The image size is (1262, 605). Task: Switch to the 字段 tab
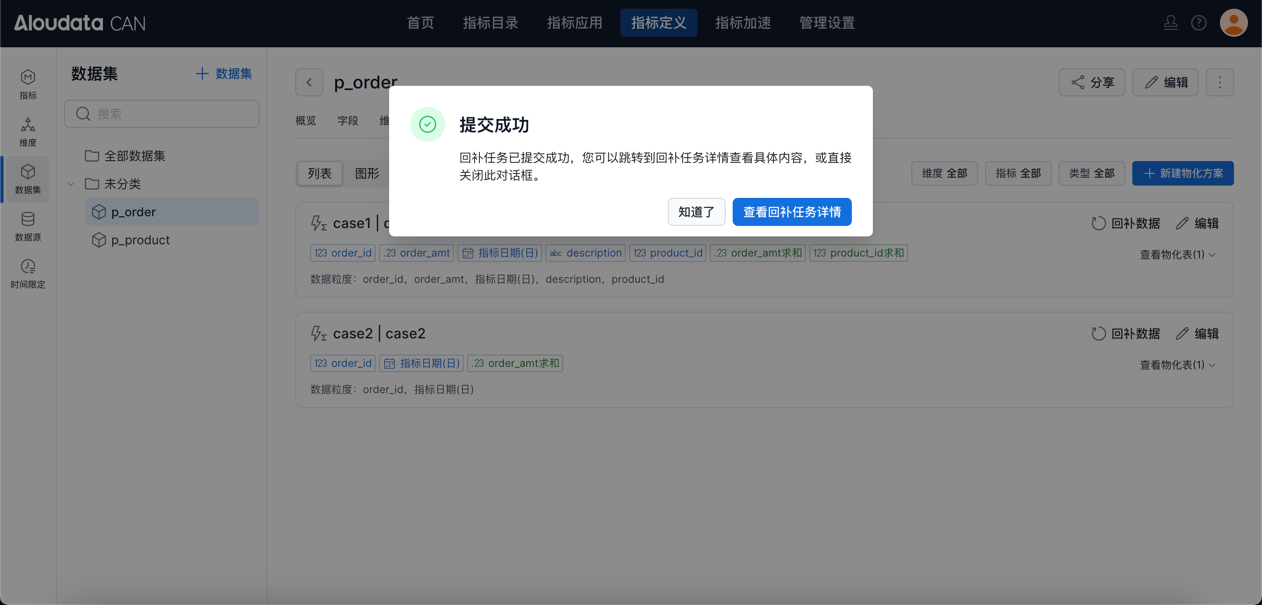[347, 120]
